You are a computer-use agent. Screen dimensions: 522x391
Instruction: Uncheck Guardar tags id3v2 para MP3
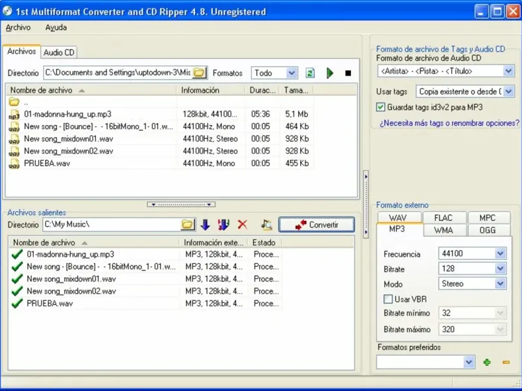click(381, 107)
